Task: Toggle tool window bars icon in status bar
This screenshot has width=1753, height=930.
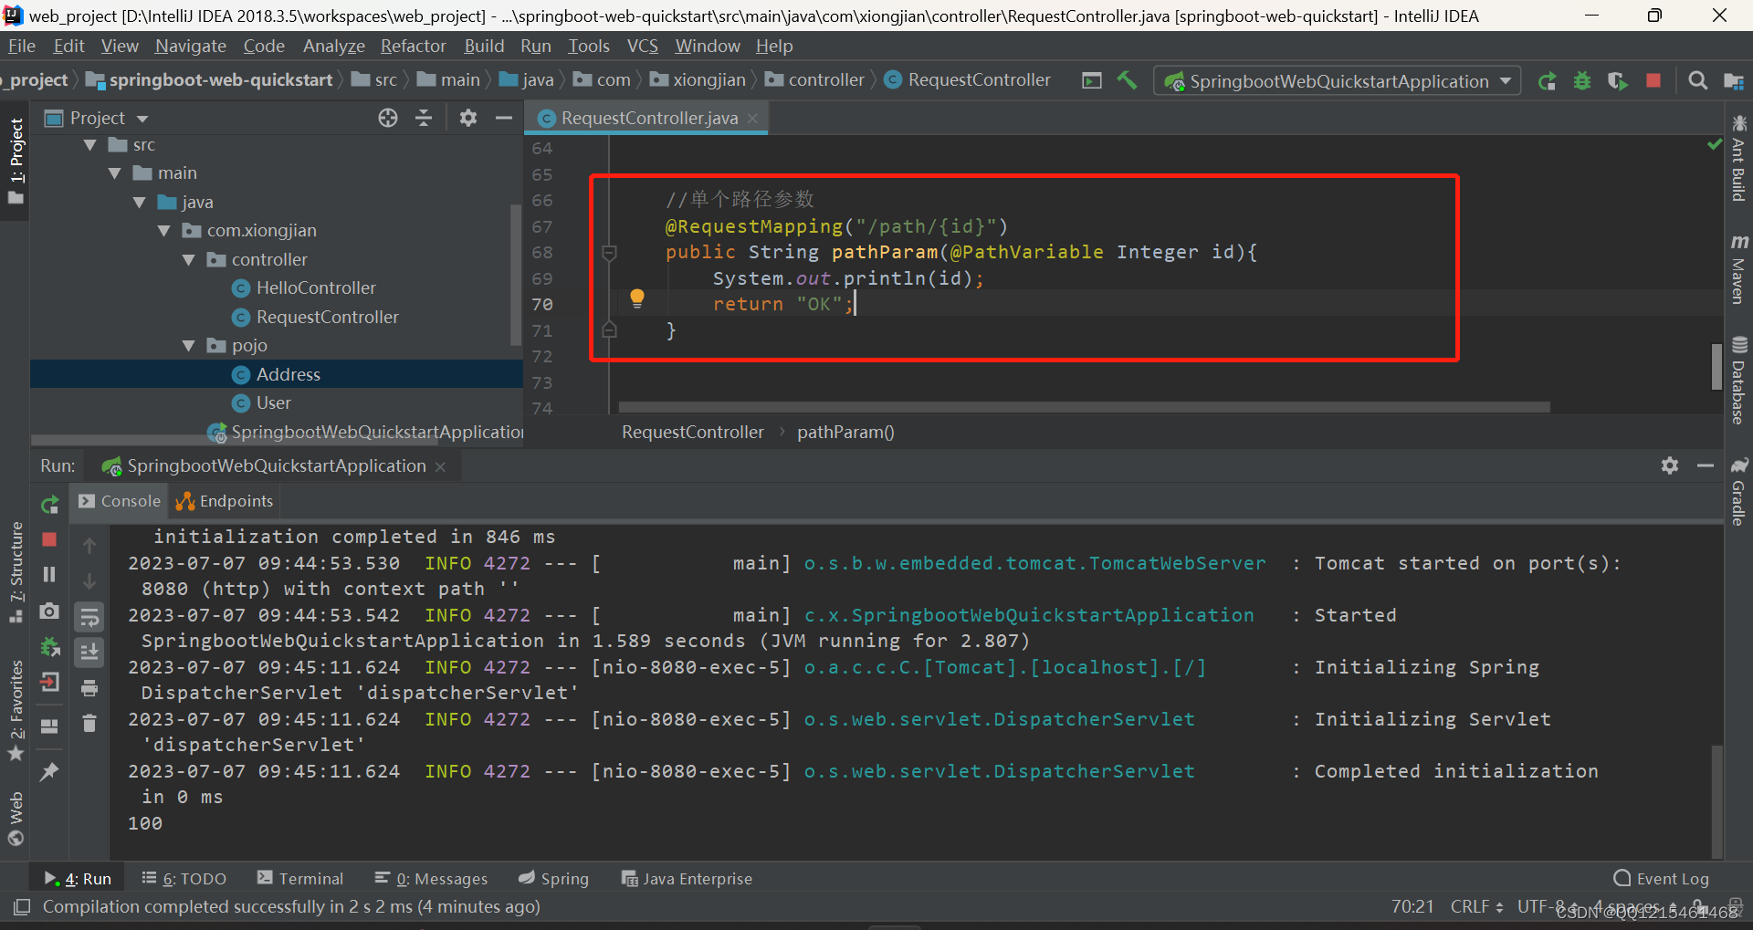Action: pyautogui.click(x=22, y=906)
